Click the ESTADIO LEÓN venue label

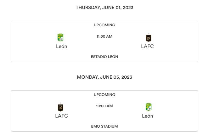pos(104,57)
